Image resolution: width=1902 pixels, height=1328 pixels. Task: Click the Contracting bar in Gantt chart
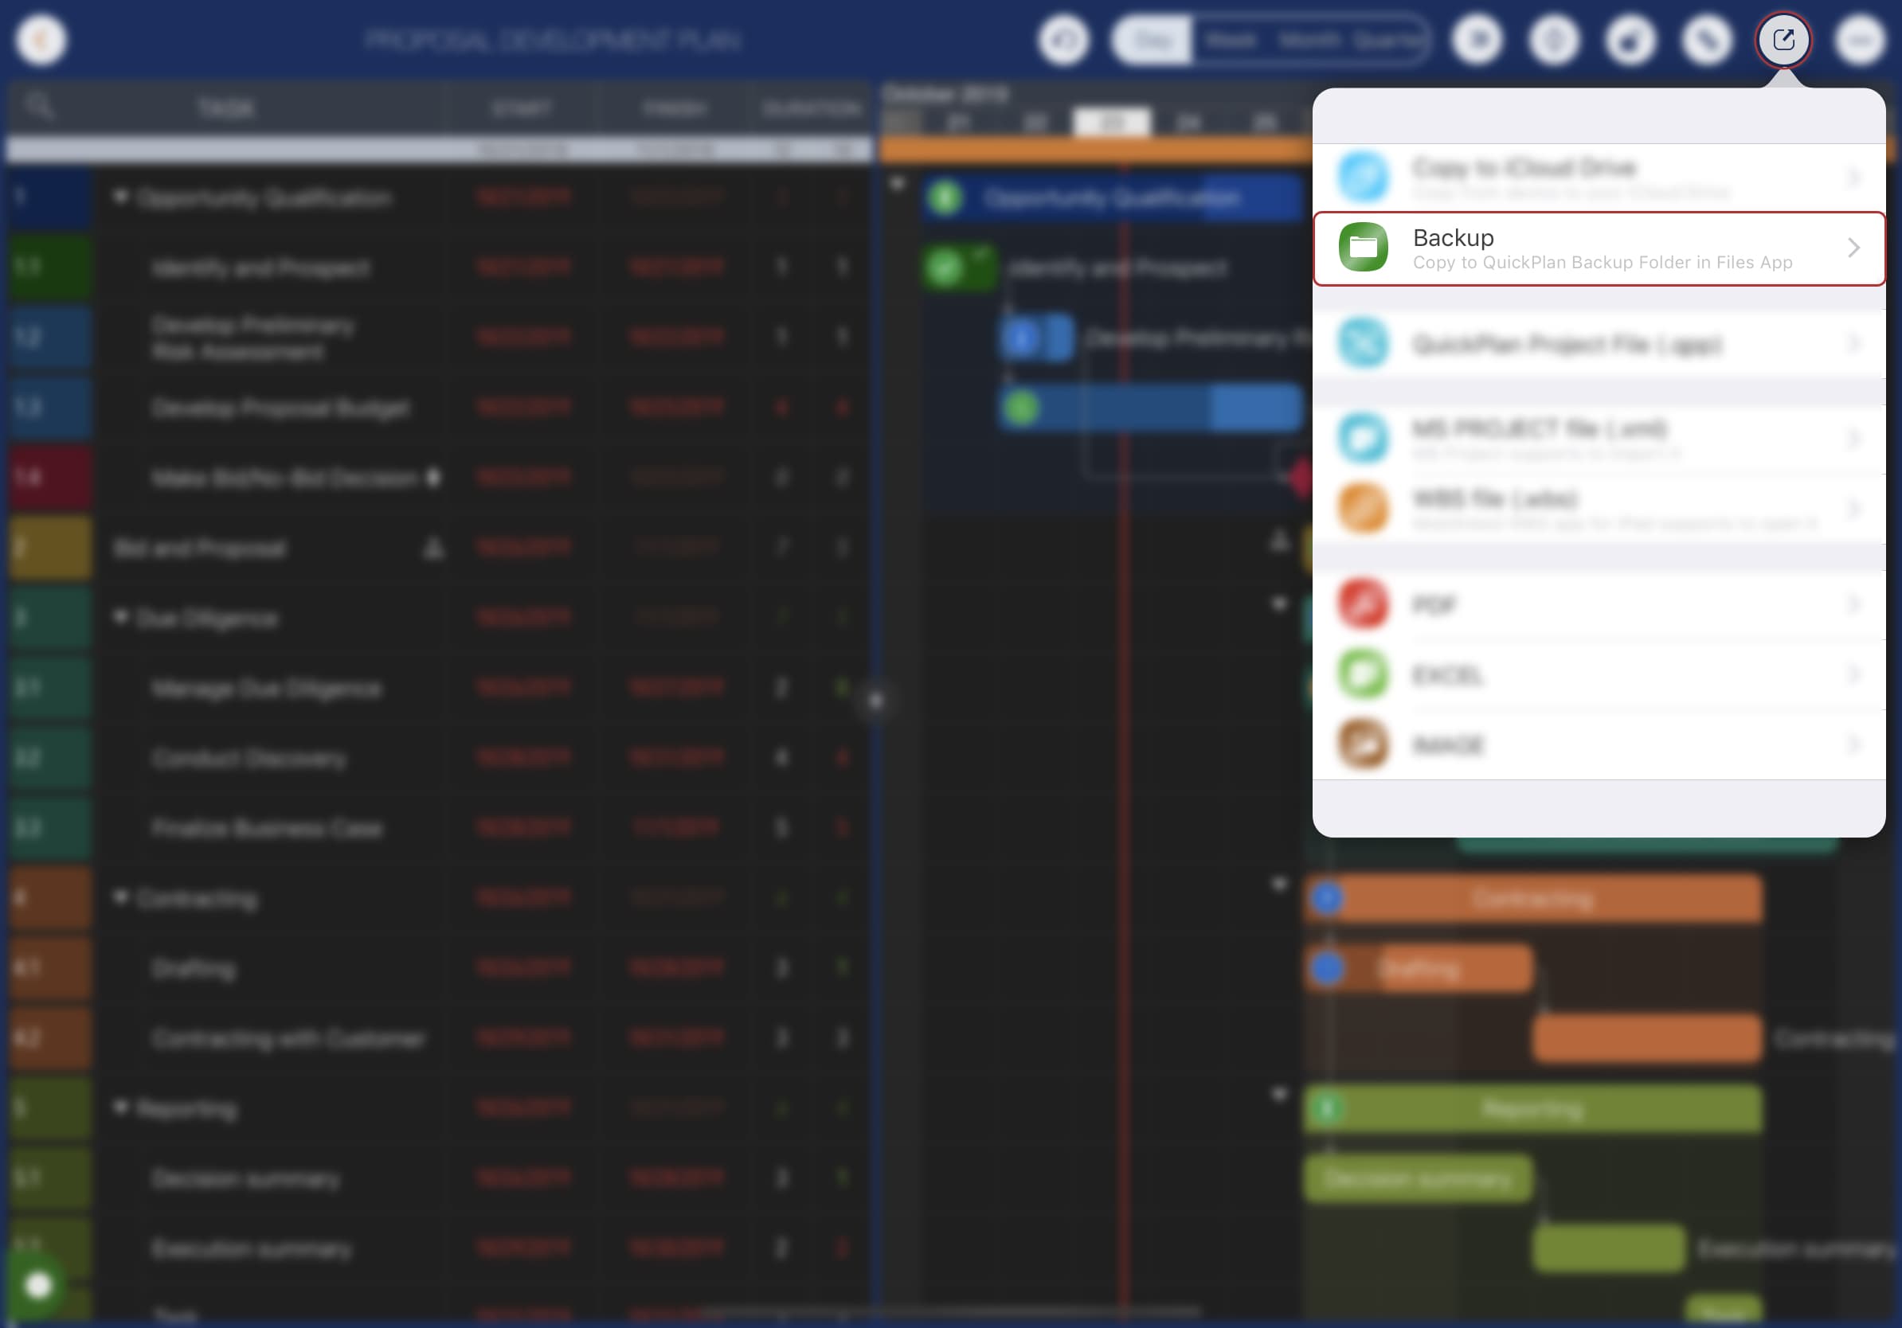[x=1532, y=898]
